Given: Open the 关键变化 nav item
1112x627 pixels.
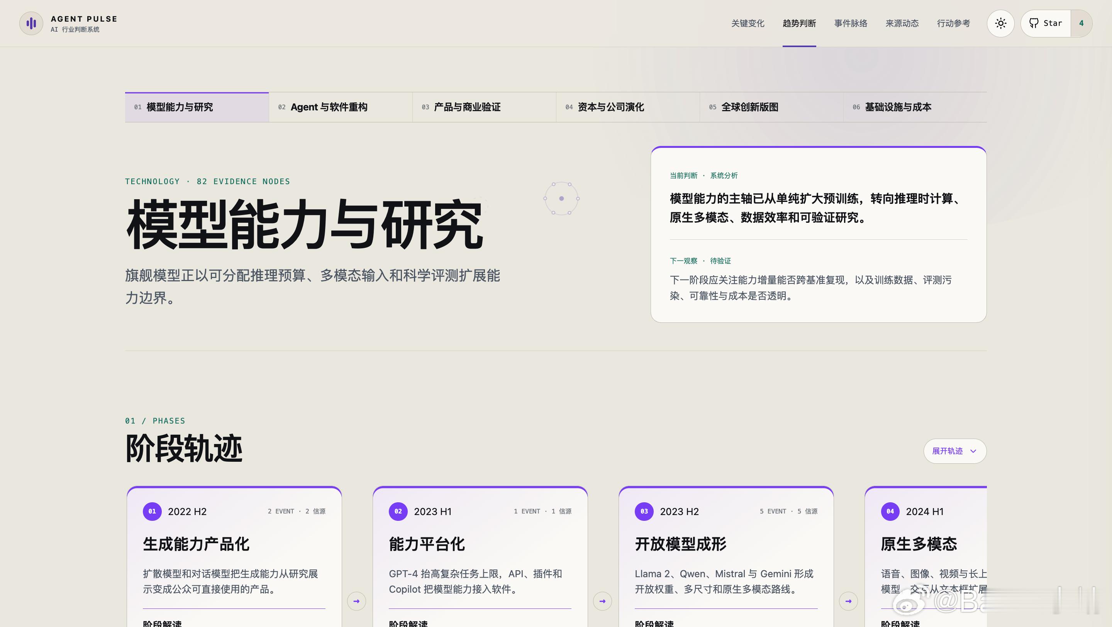Looking at the screenshot, I should pyautogui.click(x=748, y=23).
